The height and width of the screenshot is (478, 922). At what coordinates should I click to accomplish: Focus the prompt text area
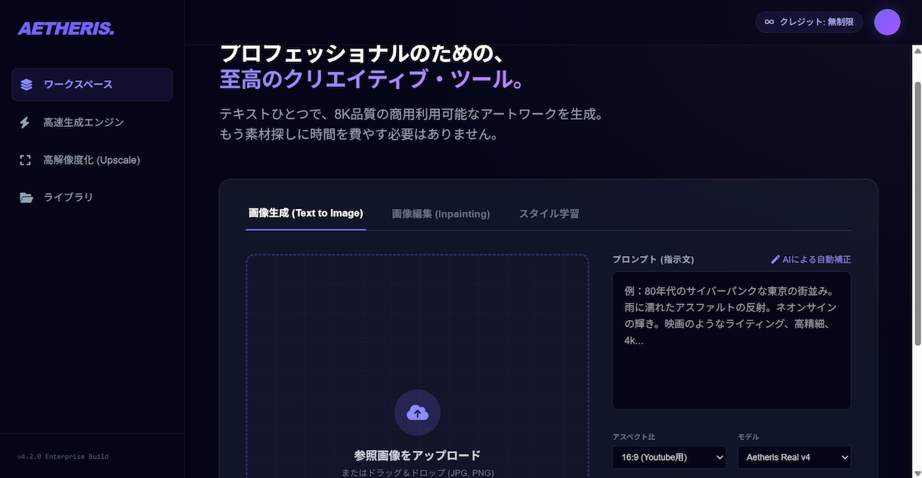click(732, 341)
